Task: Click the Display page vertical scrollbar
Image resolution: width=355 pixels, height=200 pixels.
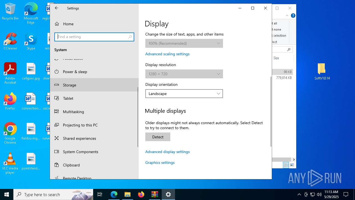Action: [x=271, y=111]
